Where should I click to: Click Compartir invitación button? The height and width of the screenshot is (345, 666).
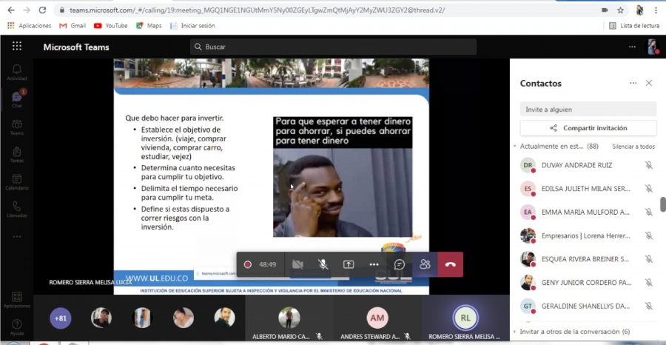[x=588, y=128]
